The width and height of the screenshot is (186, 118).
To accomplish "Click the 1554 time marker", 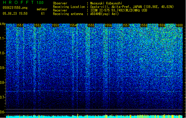I will [73, 25].
